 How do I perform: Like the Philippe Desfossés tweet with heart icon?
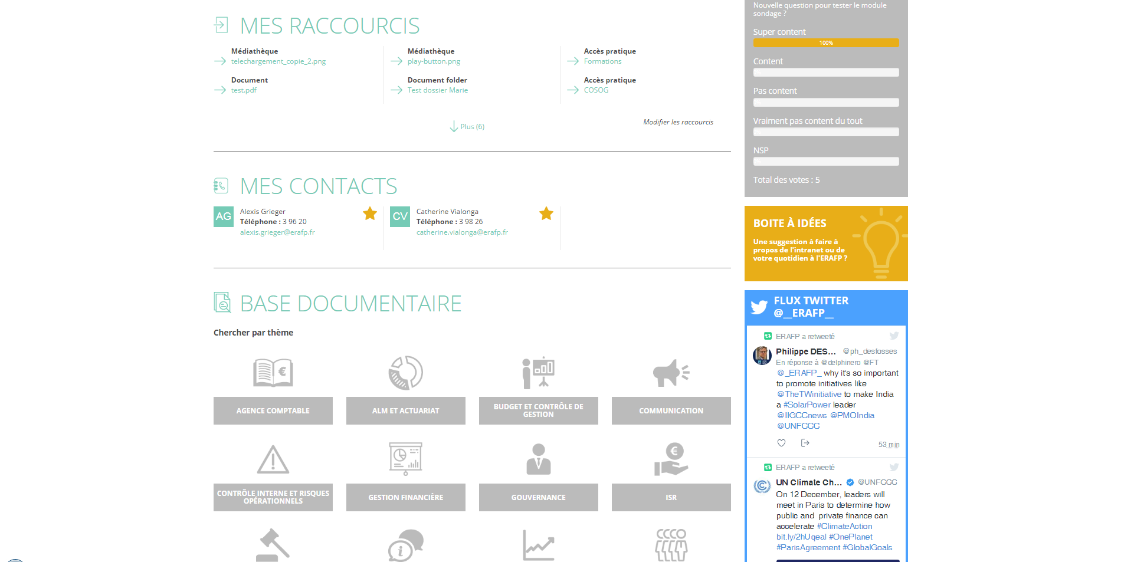pos(781,443)
